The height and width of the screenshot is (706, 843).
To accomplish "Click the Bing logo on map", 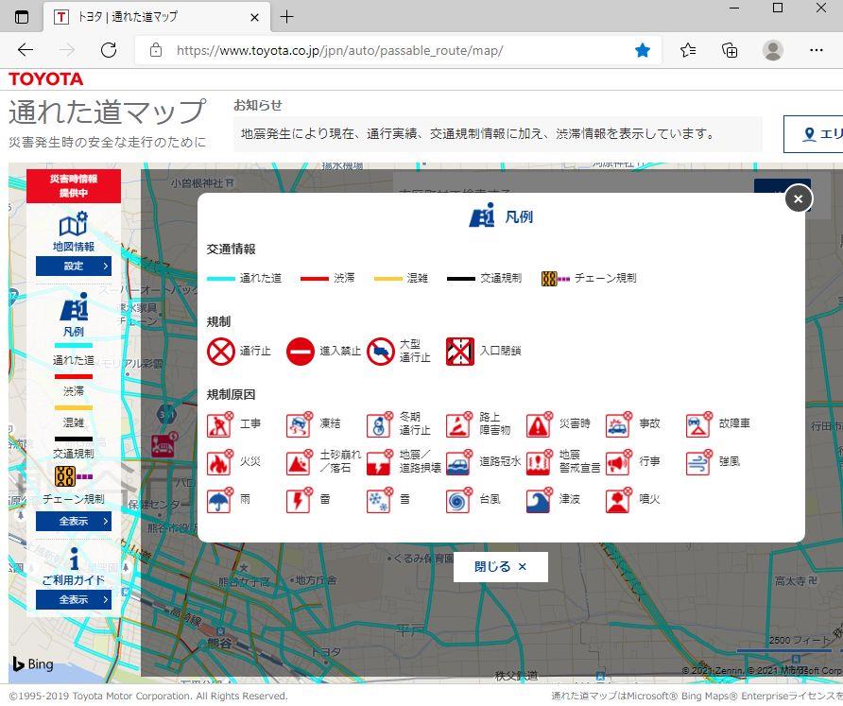I will [x=33, y=664].
